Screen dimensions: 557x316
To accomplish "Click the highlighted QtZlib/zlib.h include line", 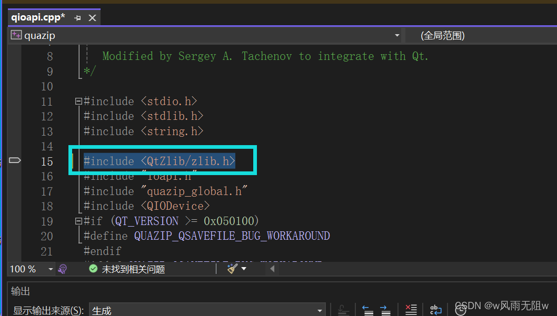I will tap(159, 161).
